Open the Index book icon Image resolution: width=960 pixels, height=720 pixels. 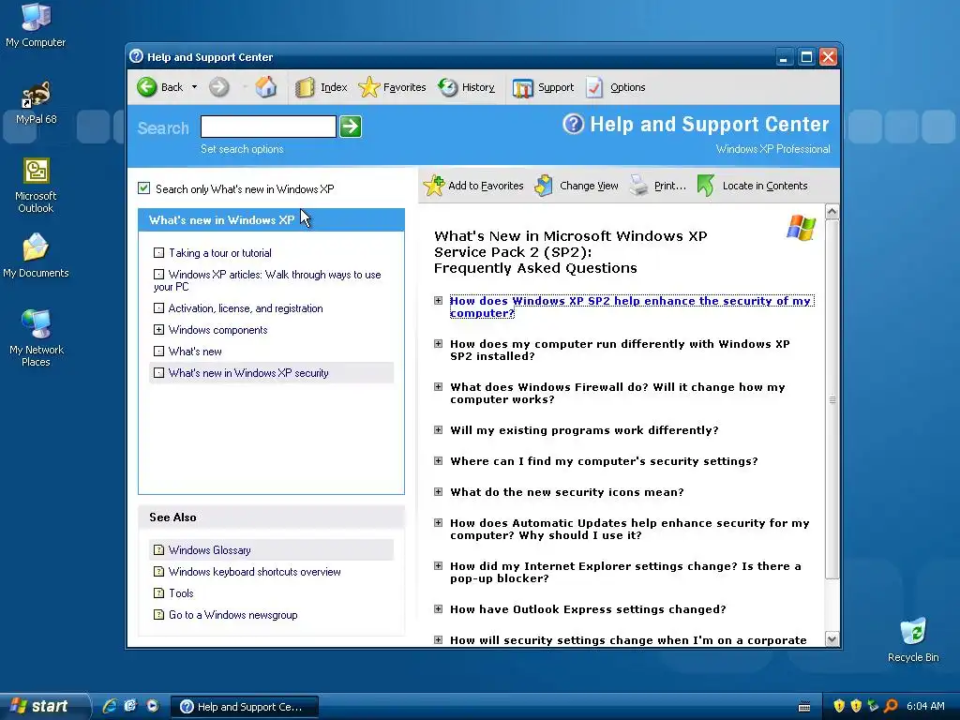click(305, 87)
